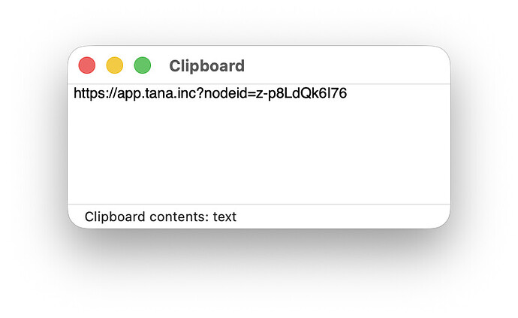Minimize the Clipboard window with yellow button
This screenshot has width=518, height=318.
pyautogui.click(x=114, y=66)
